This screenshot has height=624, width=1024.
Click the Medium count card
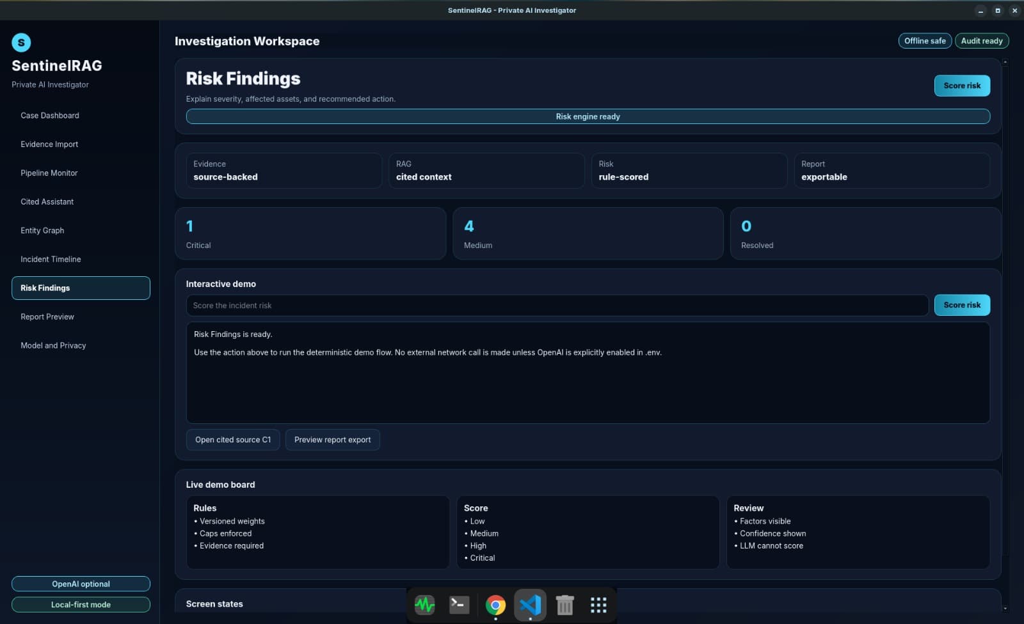[x=588, y=233]
